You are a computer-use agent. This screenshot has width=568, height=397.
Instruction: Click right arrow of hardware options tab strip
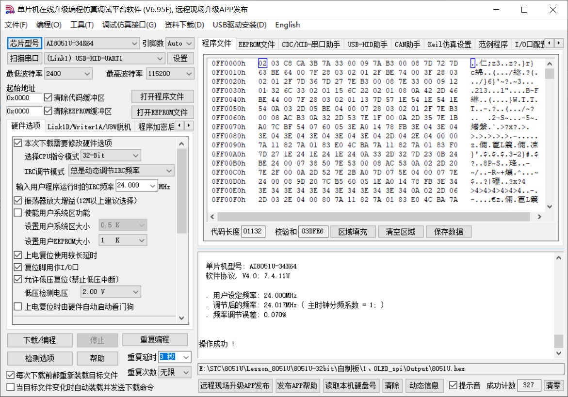point(189,126)
